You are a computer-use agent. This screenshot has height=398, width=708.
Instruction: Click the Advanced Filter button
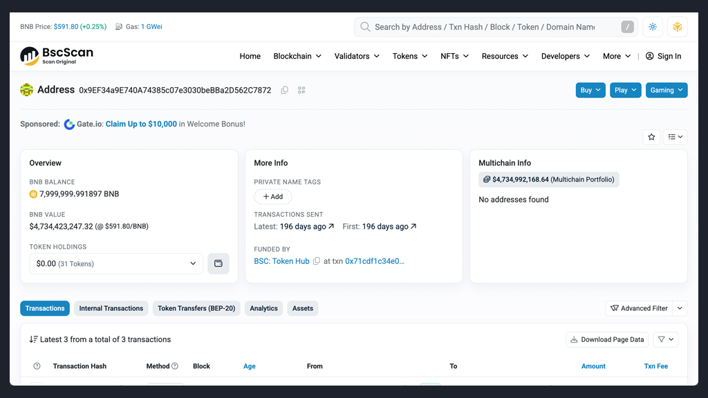tap(640, 308)
